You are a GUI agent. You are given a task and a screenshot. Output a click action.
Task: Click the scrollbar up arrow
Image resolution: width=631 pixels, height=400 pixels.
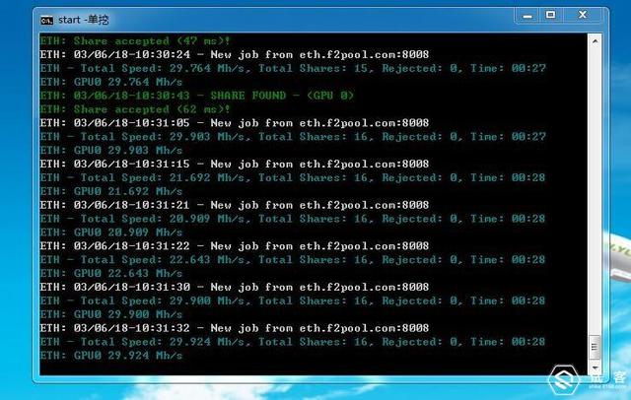tap(595, 41)
